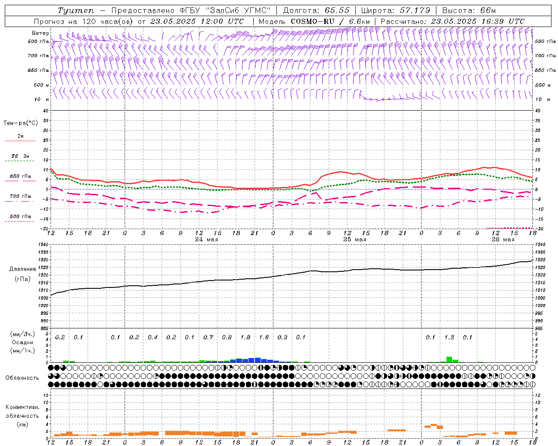This screenshot has width=558, height=446.
Task: Select the 'Широта: 57.179' latitude text
Action: [396, 10]
